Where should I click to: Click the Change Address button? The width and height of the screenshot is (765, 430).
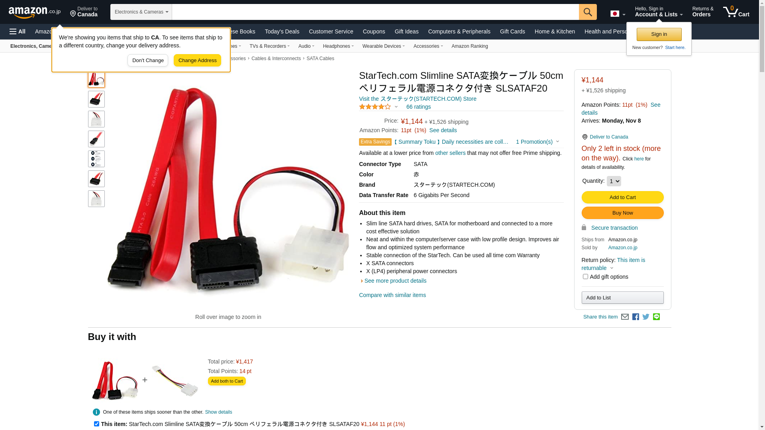[197, 61]
